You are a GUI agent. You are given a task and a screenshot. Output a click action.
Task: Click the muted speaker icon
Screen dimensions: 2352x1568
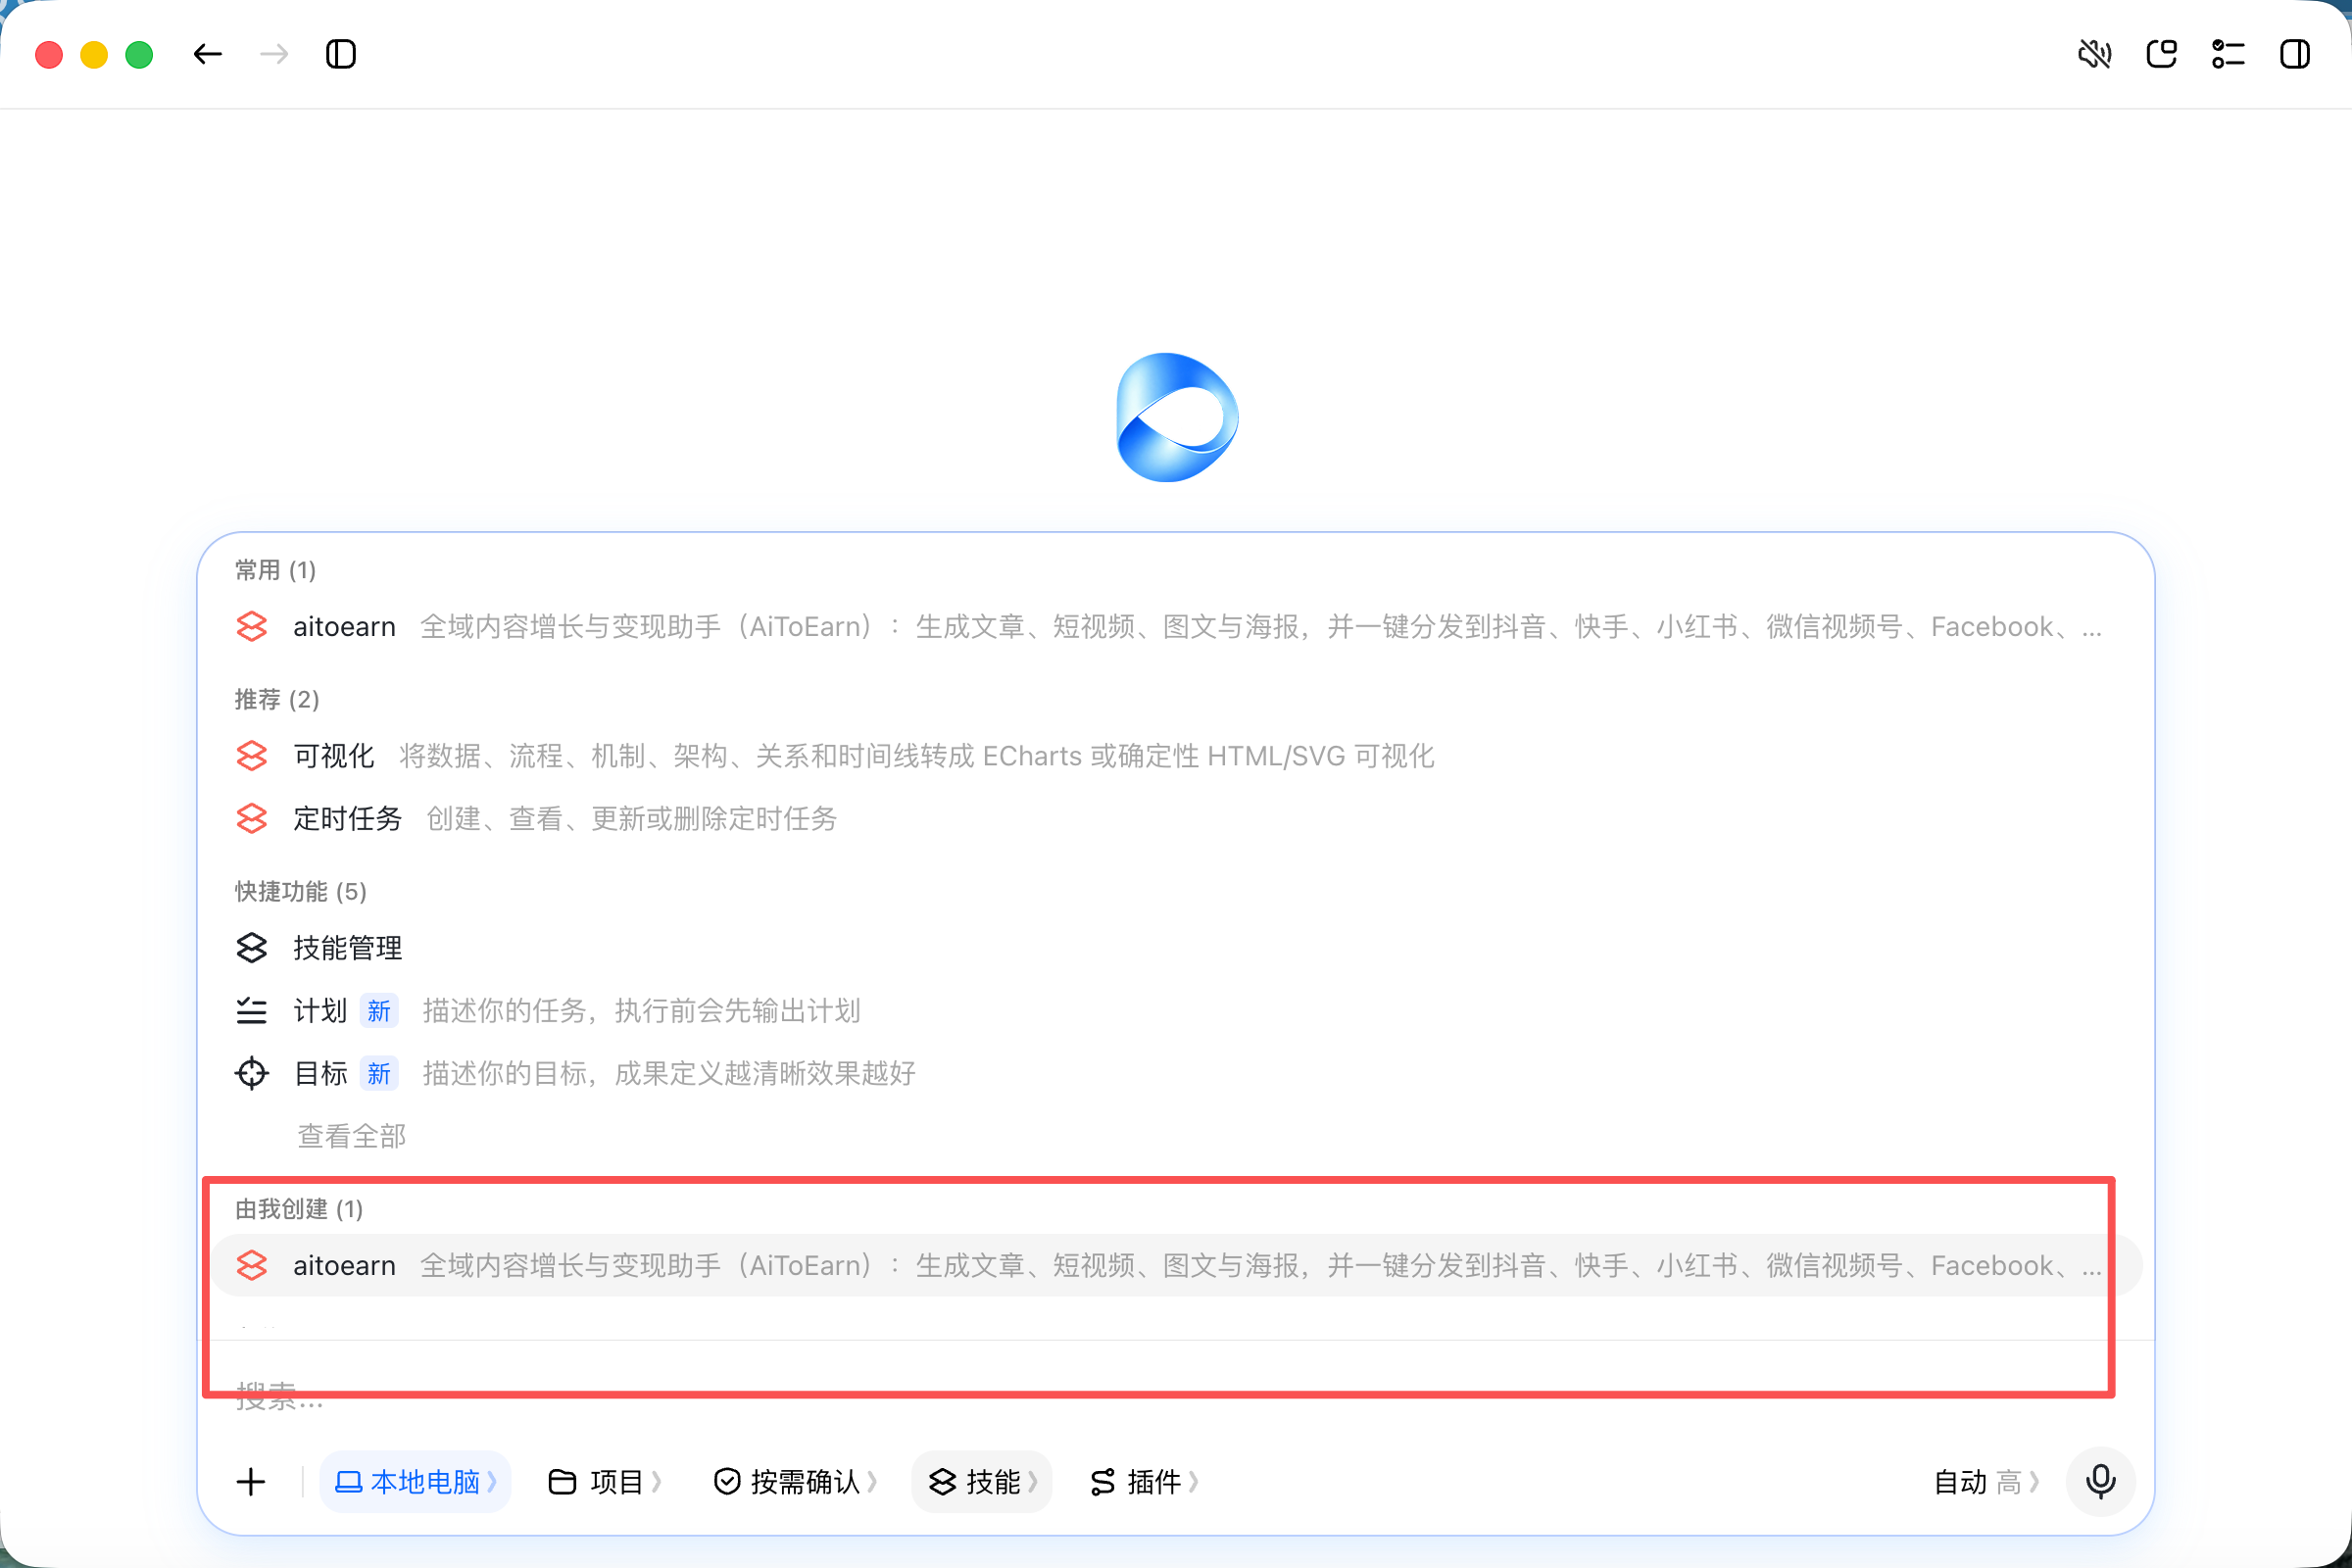click(x=2094, y=54)
